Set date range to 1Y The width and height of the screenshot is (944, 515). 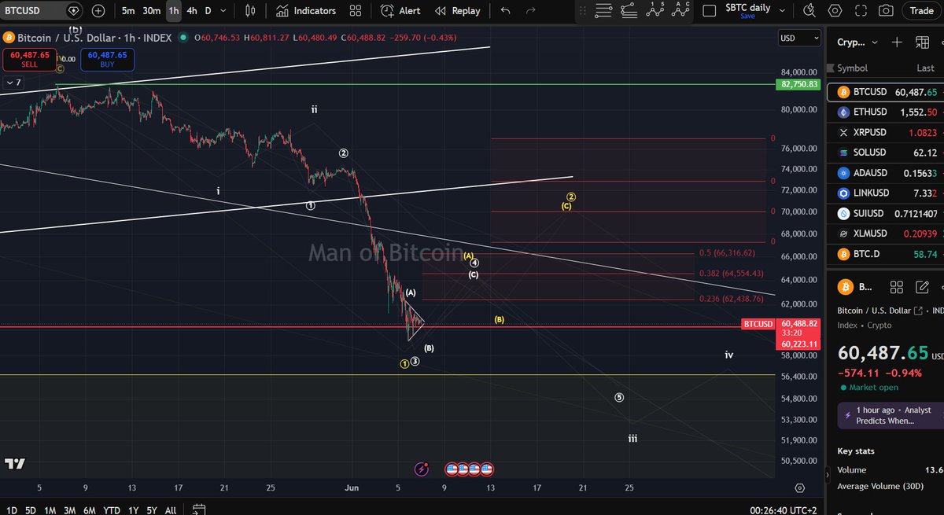click(x=133, y=510)
